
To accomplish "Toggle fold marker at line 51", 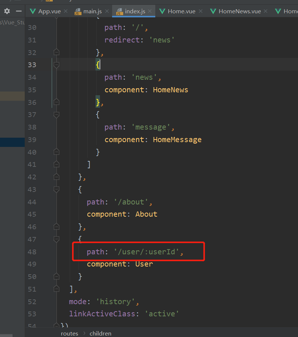I will [56, 289].
